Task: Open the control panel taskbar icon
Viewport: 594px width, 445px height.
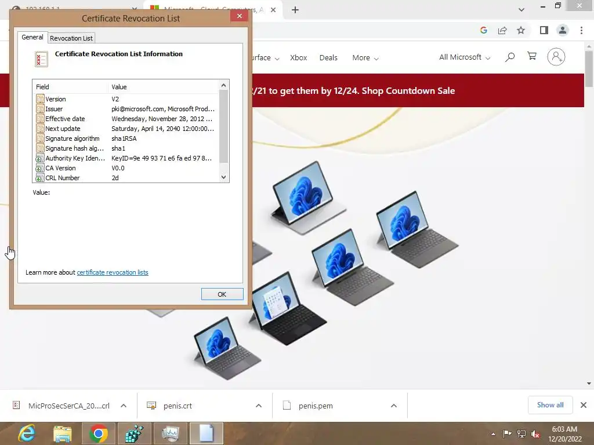Action: click(134, 433)
